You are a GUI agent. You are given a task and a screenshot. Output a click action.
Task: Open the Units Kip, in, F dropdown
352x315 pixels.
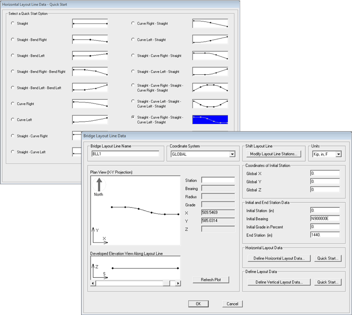[x=337, y=154]
